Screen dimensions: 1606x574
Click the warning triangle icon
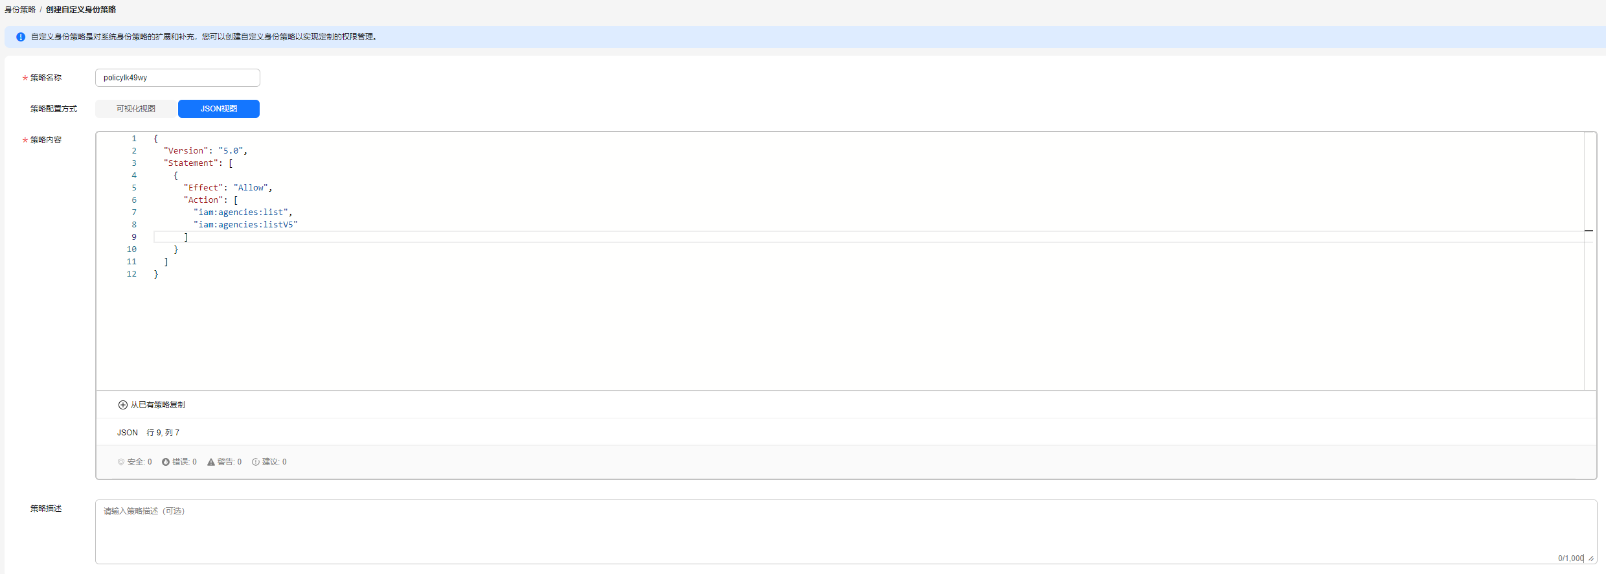point(211,462)
